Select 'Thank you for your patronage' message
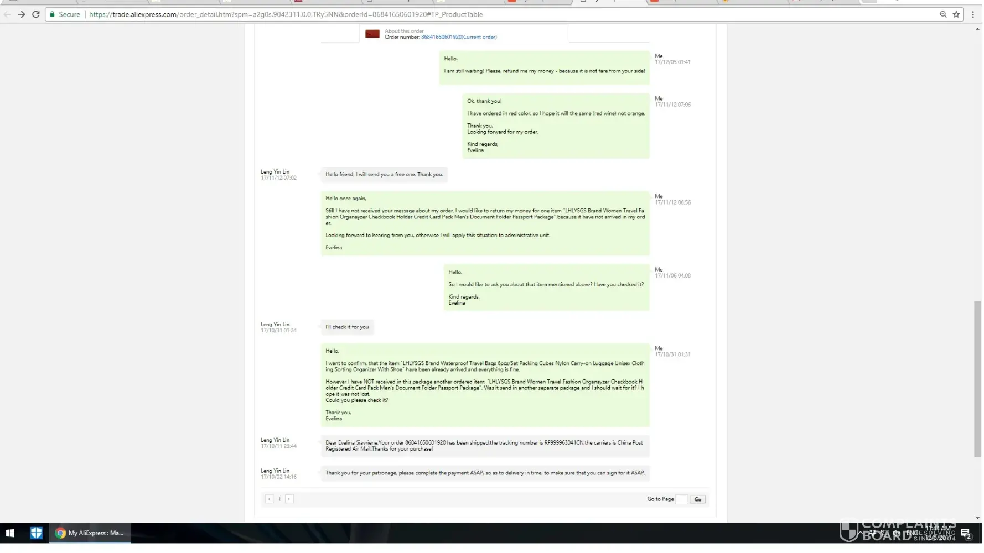984x553 pixels. (485, 473)
